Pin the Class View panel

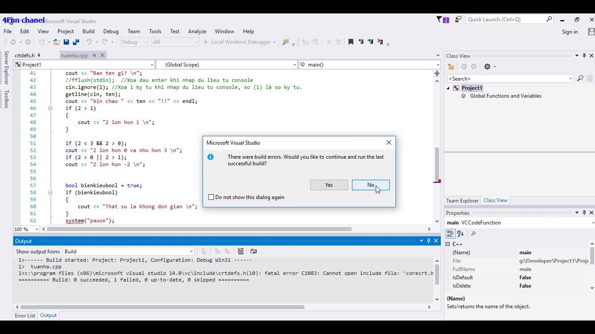point(584,56)
